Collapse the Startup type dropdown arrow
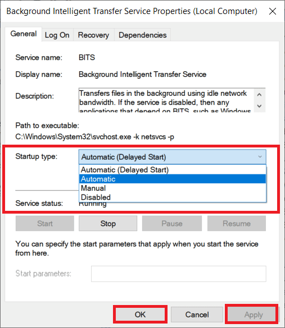285x328 pixels. click(x=260, y=156)
